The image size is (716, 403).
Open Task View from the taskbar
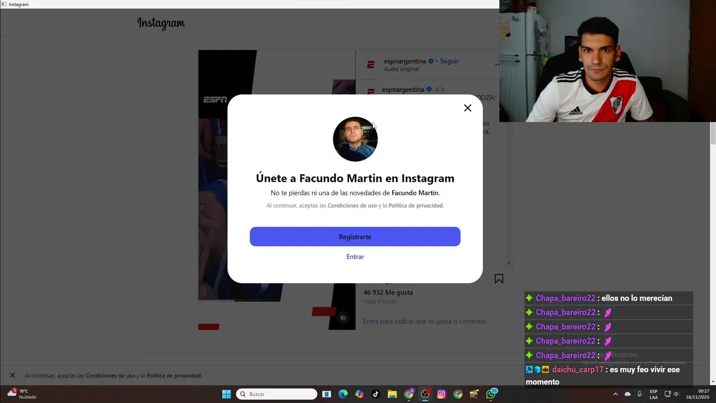pos(327,394)
